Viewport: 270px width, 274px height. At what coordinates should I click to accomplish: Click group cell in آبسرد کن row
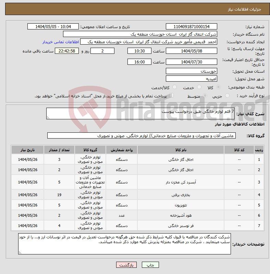coord(90,182)
